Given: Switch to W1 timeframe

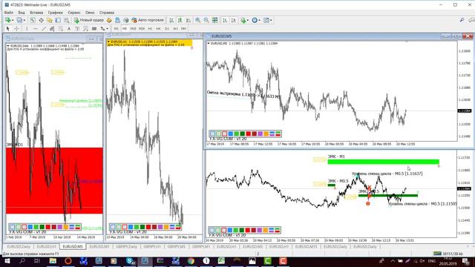Looking at the screenshot, I should point(175,28).
